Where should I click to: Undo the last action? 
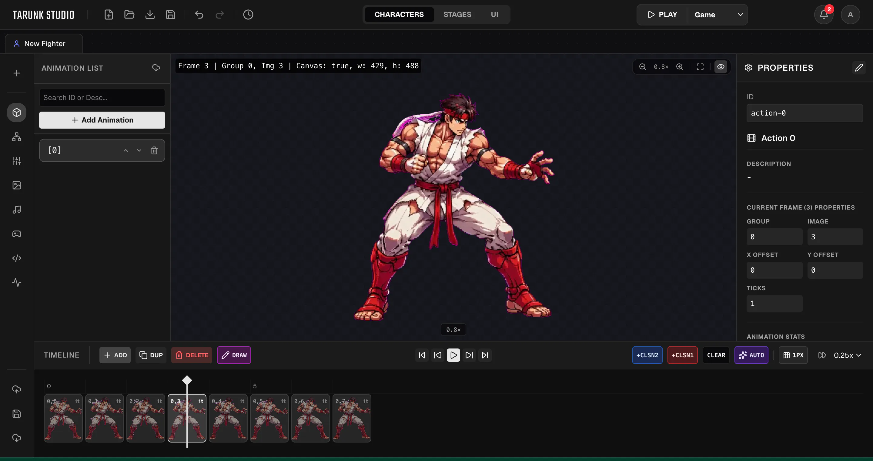click(x=199, y=15)
